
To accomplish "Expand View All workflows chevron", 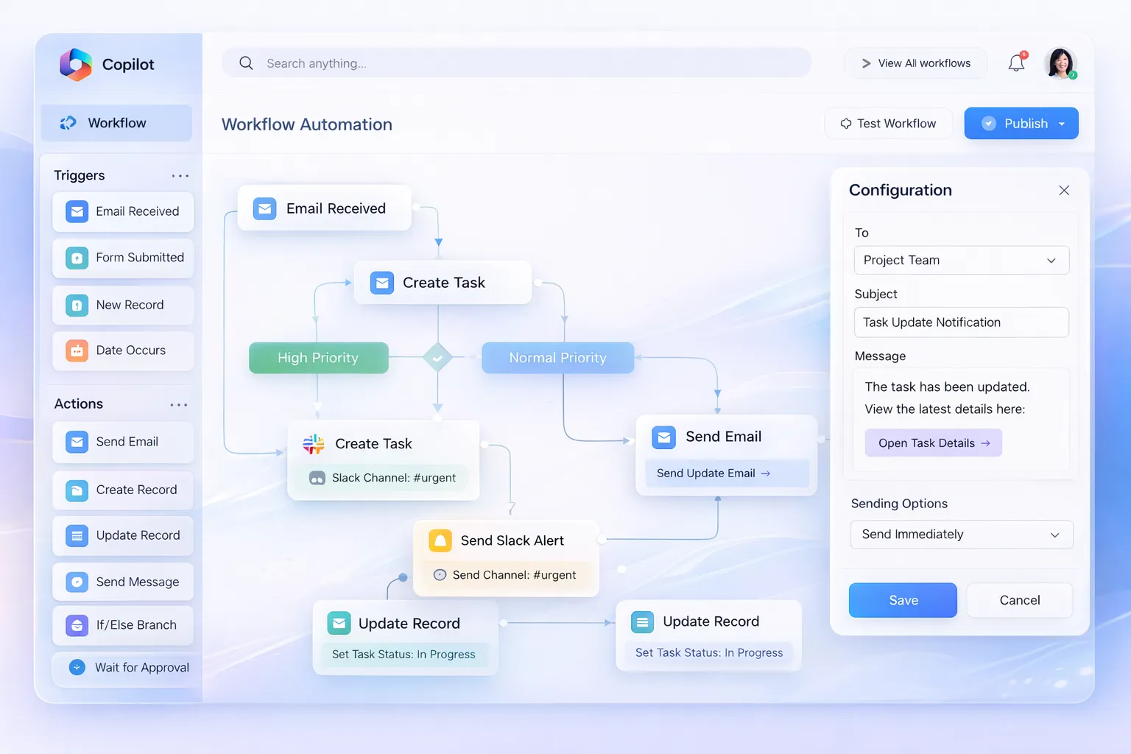I will [x=867, y=63].
